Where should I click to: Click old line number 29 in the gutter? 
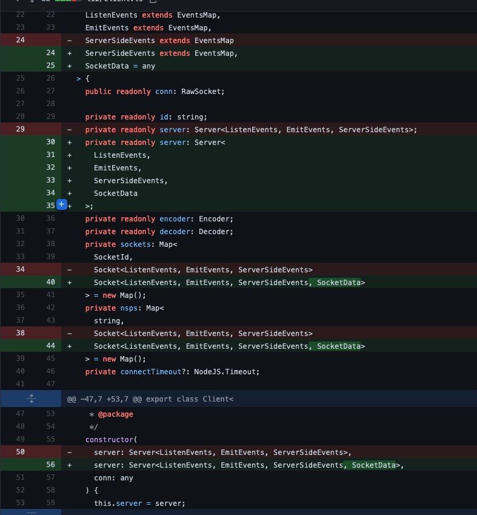(21, 129)
